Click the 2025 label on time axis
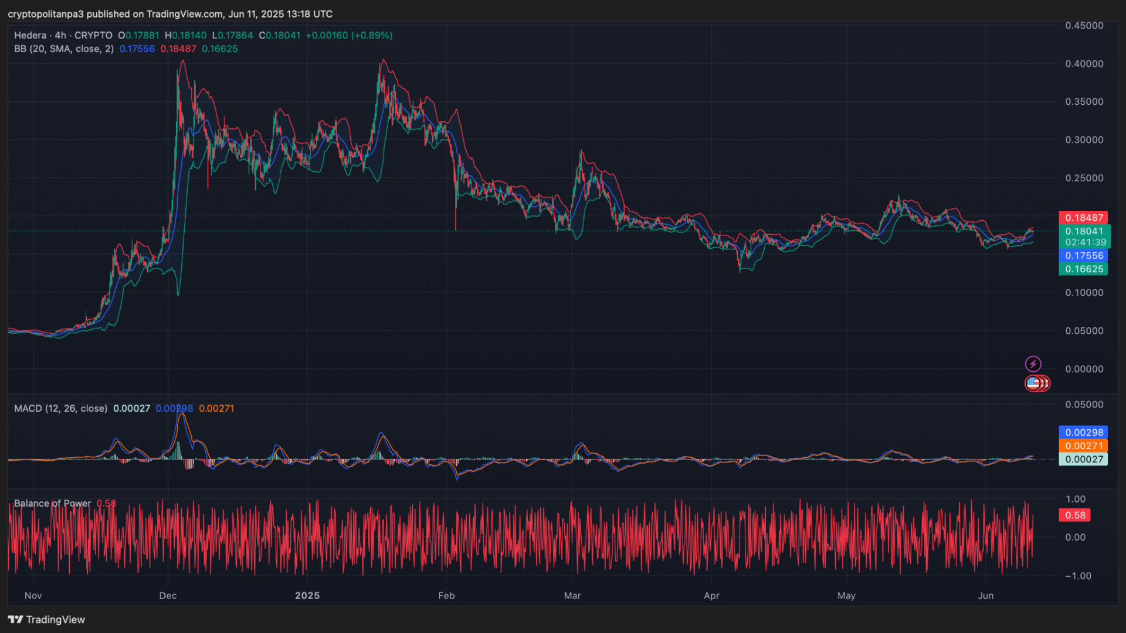 pyautogui.click(x=307, y=596)
